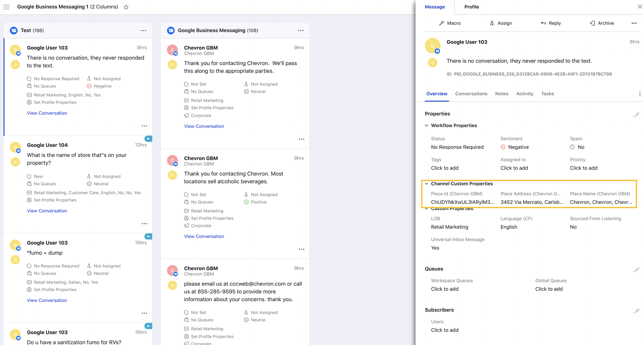Edit Subscribers with the pencil icon
This screenshot has width=643, height=345.
click(636, 311)
